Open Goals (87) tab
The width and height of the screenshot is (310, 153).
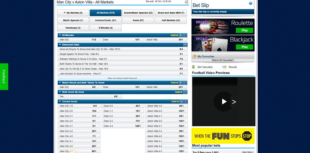[138, 20]
